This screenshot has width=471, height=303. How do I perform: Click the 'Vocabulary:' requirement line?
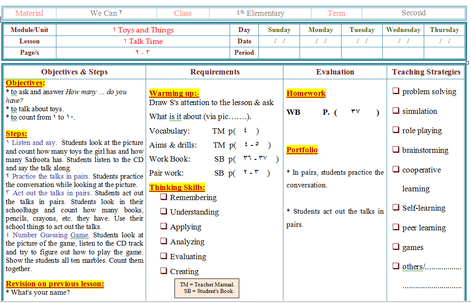click(204, 131)
